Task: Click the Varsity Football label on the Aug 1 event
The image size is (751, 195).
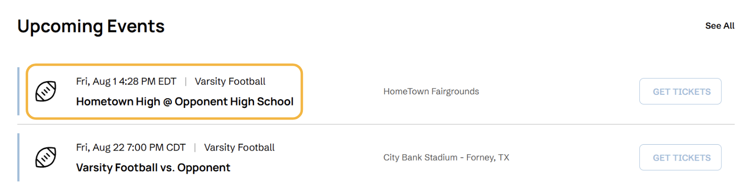Action: pos(230,81)
